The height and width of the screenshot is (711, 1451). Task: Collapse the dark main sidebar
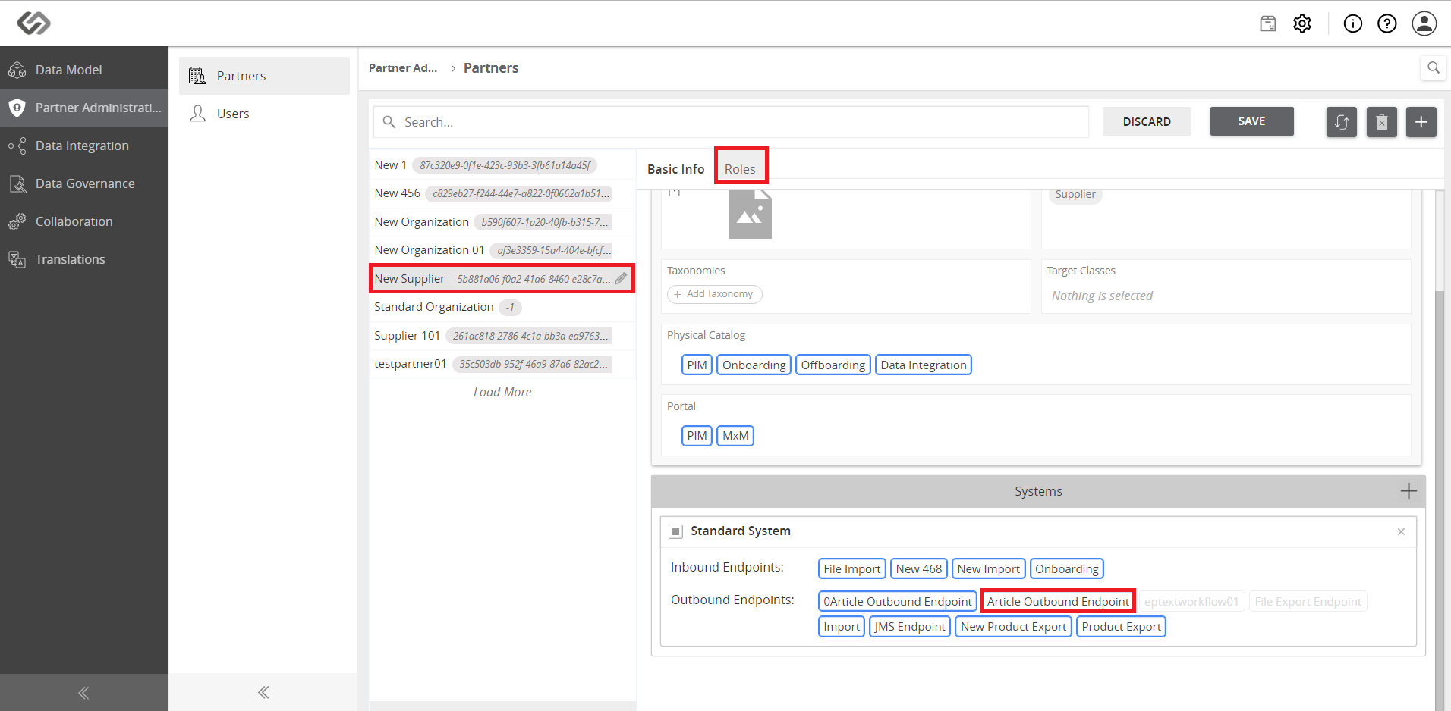pos(84,692)
